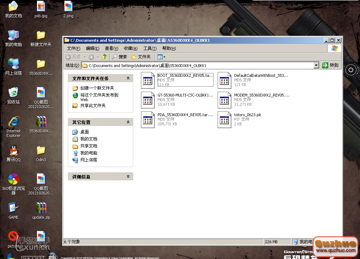Open the 帮助(H) menu
This screenshot has height=259, width=360.
(x=169, y=48)
